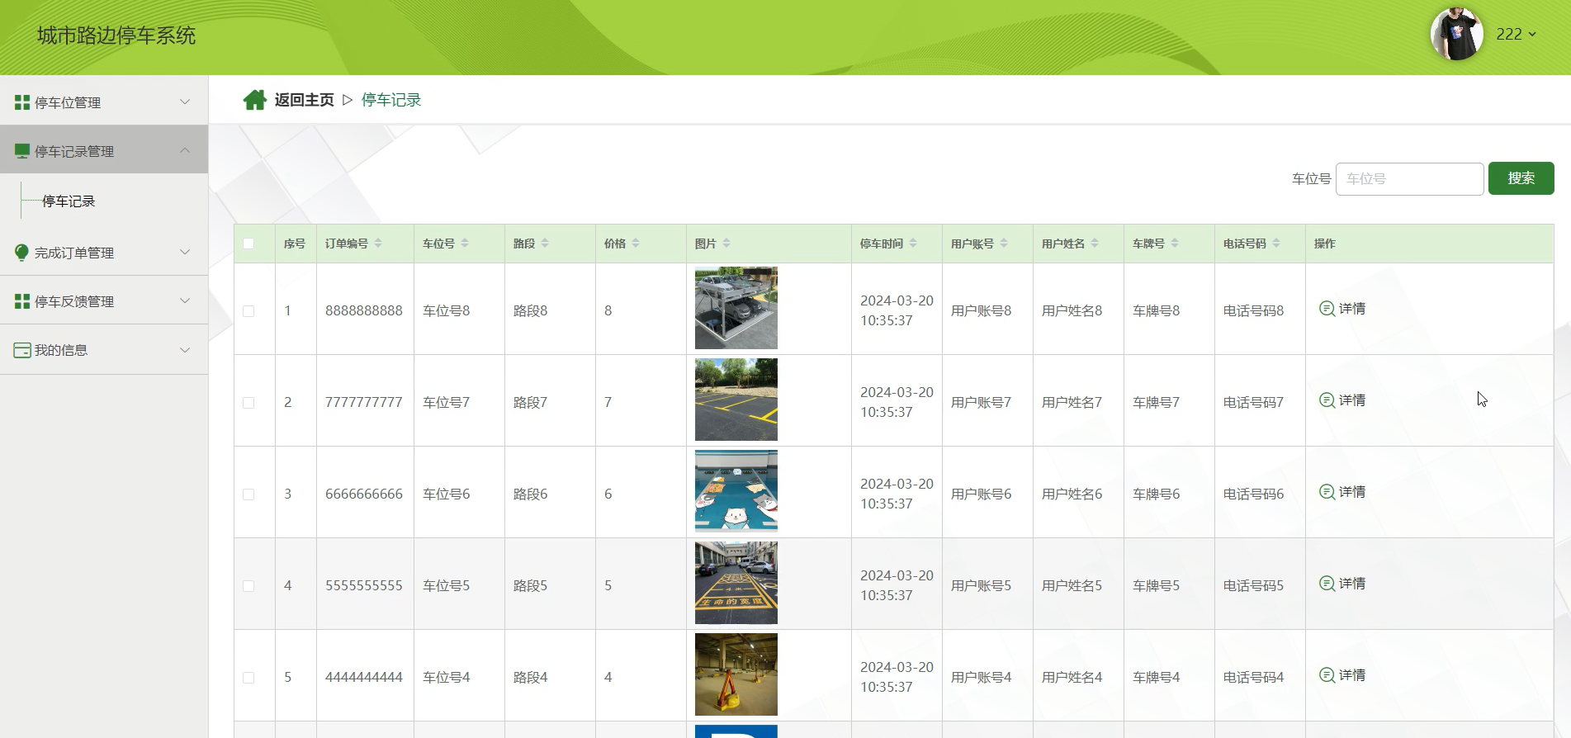Image resolution: width=1571 pixels, height=738 pixels.
Task: Expand 我的信息 chevron
Action: [185, 349]
